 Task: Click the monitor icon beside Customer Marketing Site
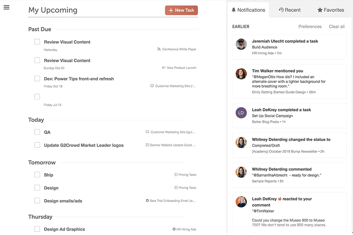(152, 86)
